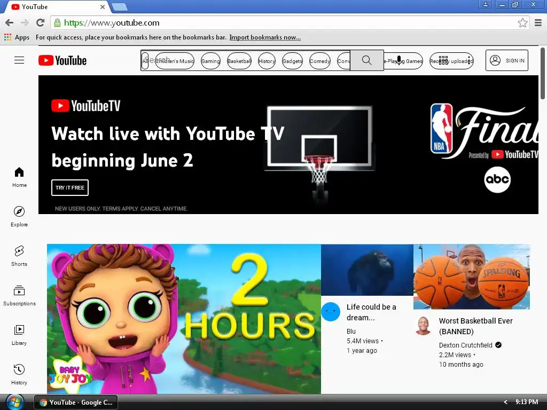Click the YouTube logo
Image resolution: width=547 pixels, height=410 pixels.
[62, 60]
